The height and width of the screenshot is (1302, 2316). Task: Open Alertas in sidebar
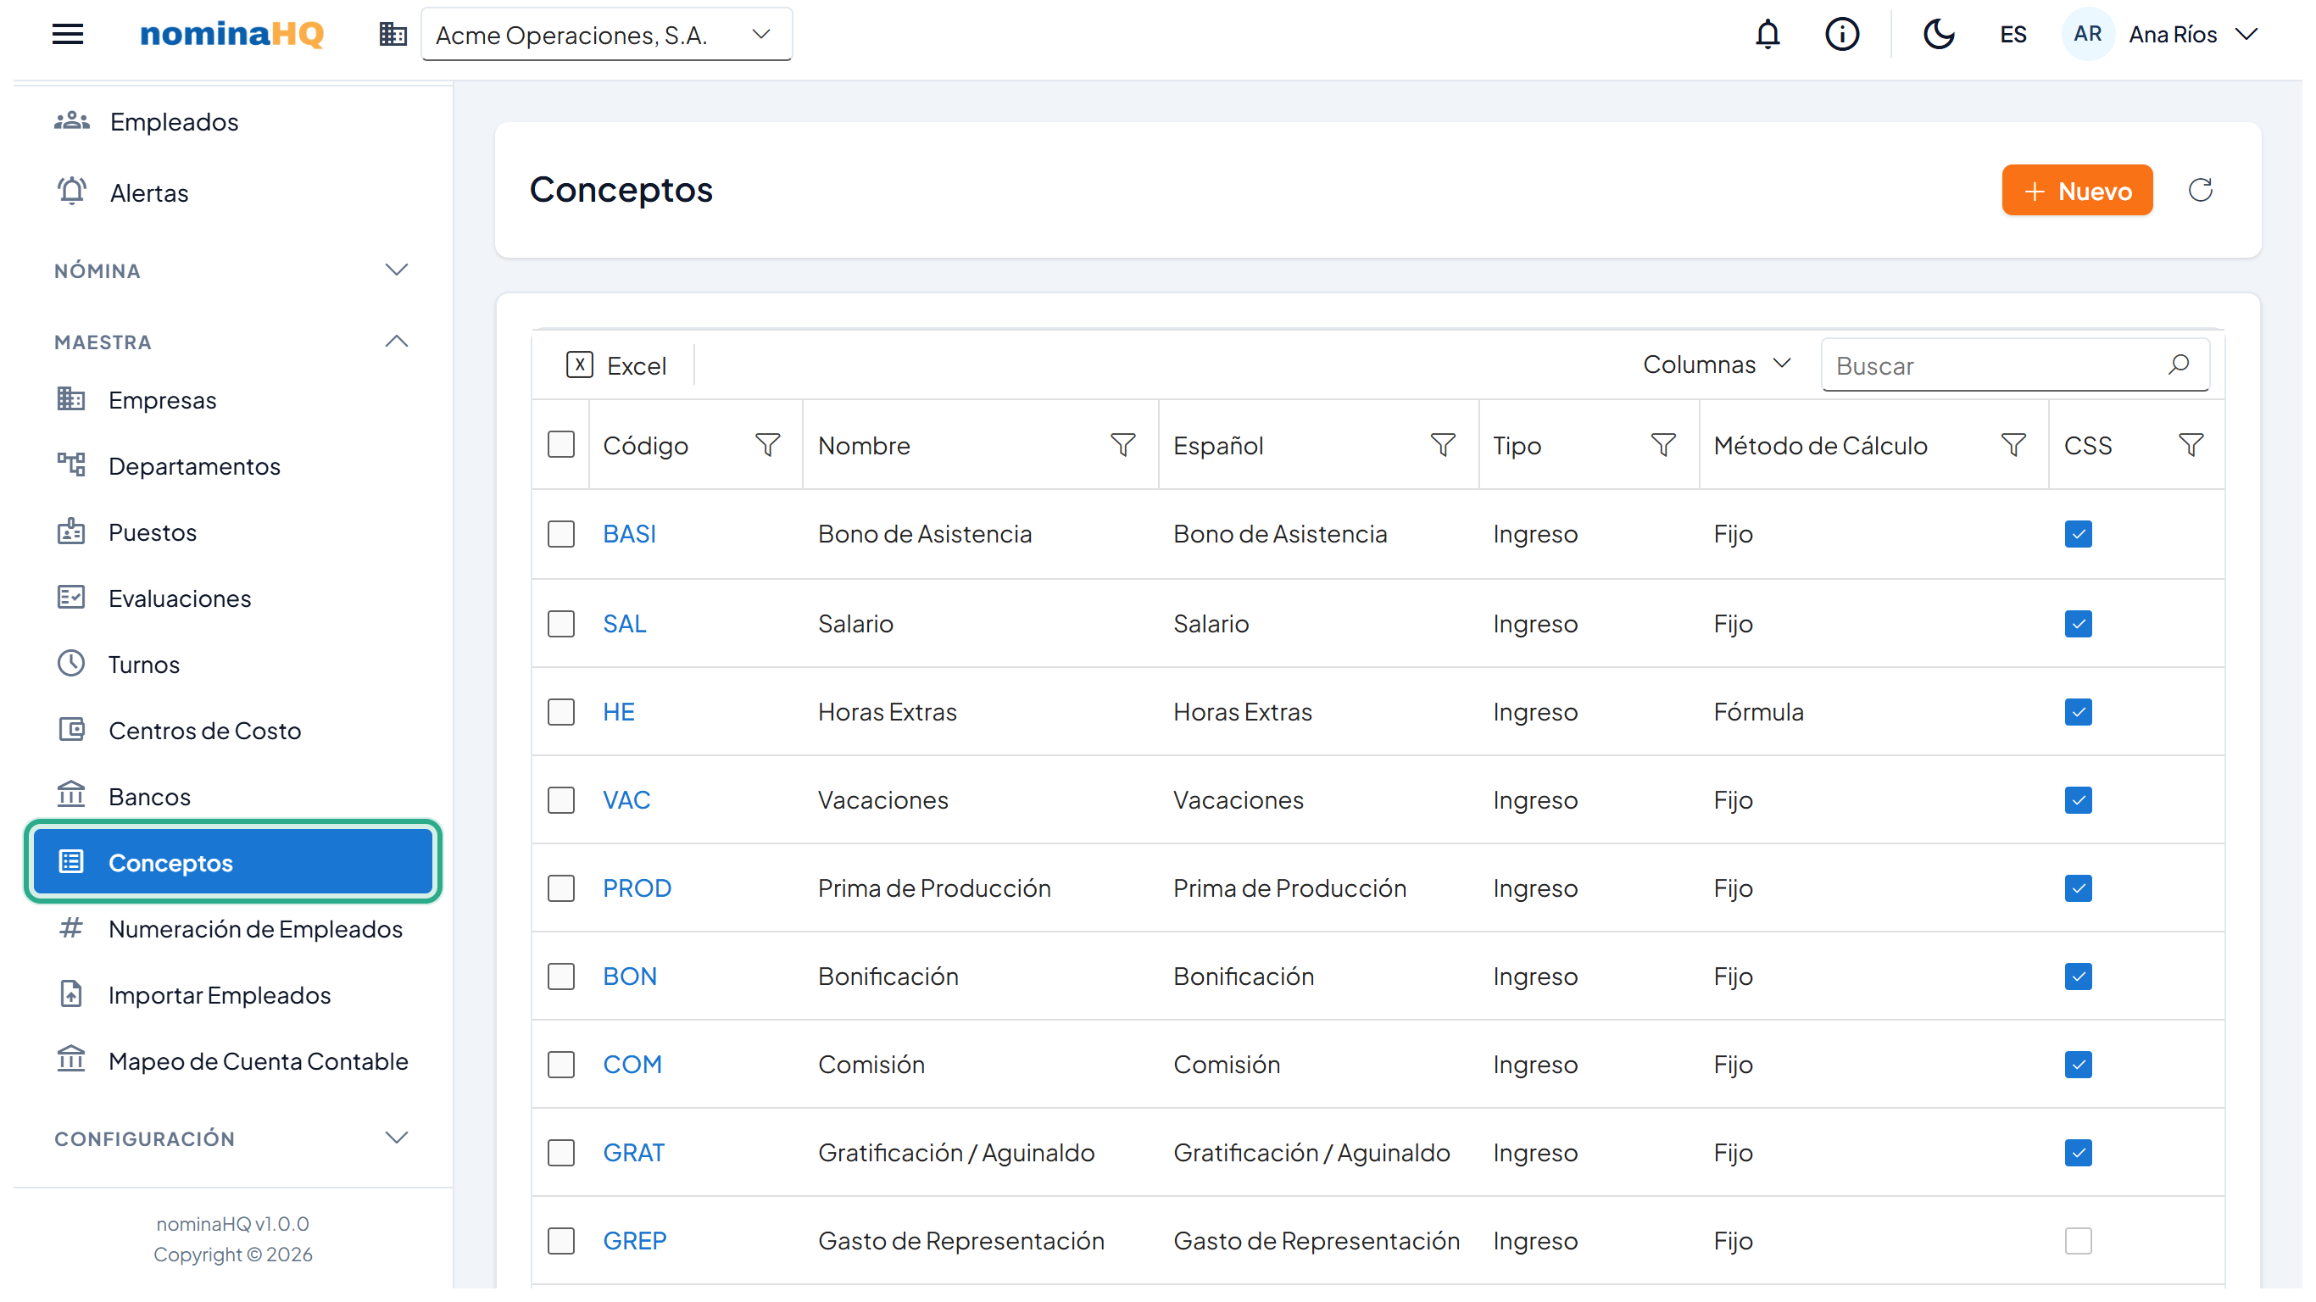[x=149, y=192]
